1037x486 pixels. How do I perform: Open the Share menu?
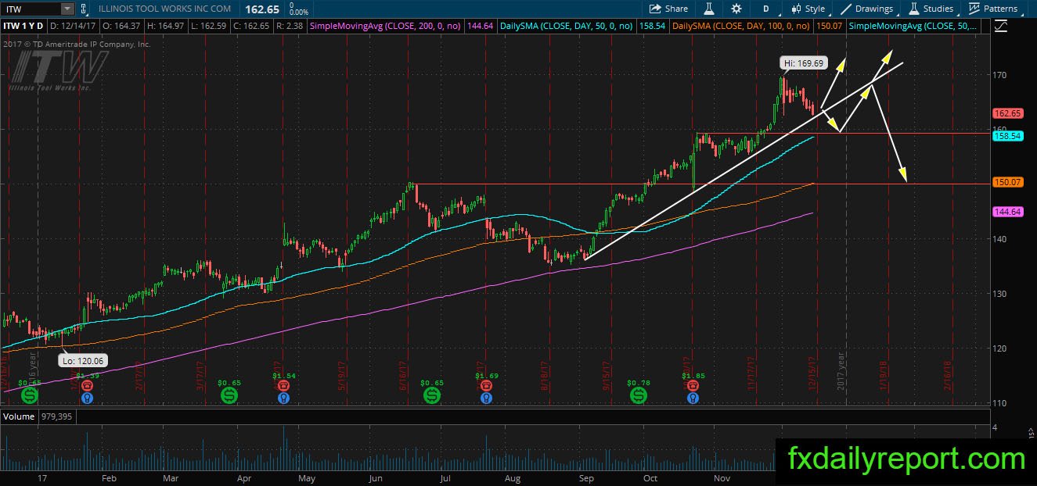669,9
